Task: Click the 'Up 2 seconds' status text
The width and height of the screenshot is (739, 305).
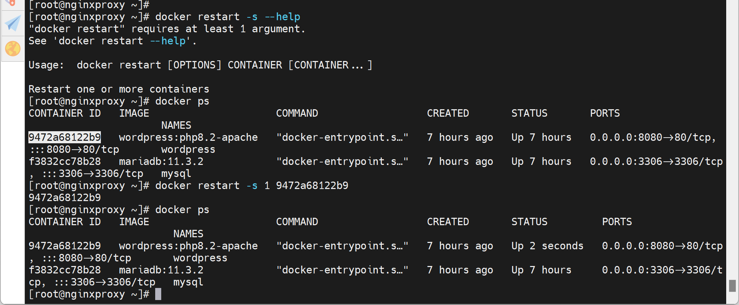Action: 547,246
